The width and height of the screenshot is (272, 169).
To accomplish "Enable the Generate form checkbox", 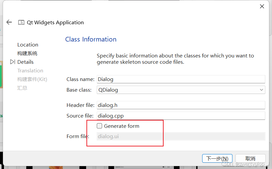I will 99,126.
